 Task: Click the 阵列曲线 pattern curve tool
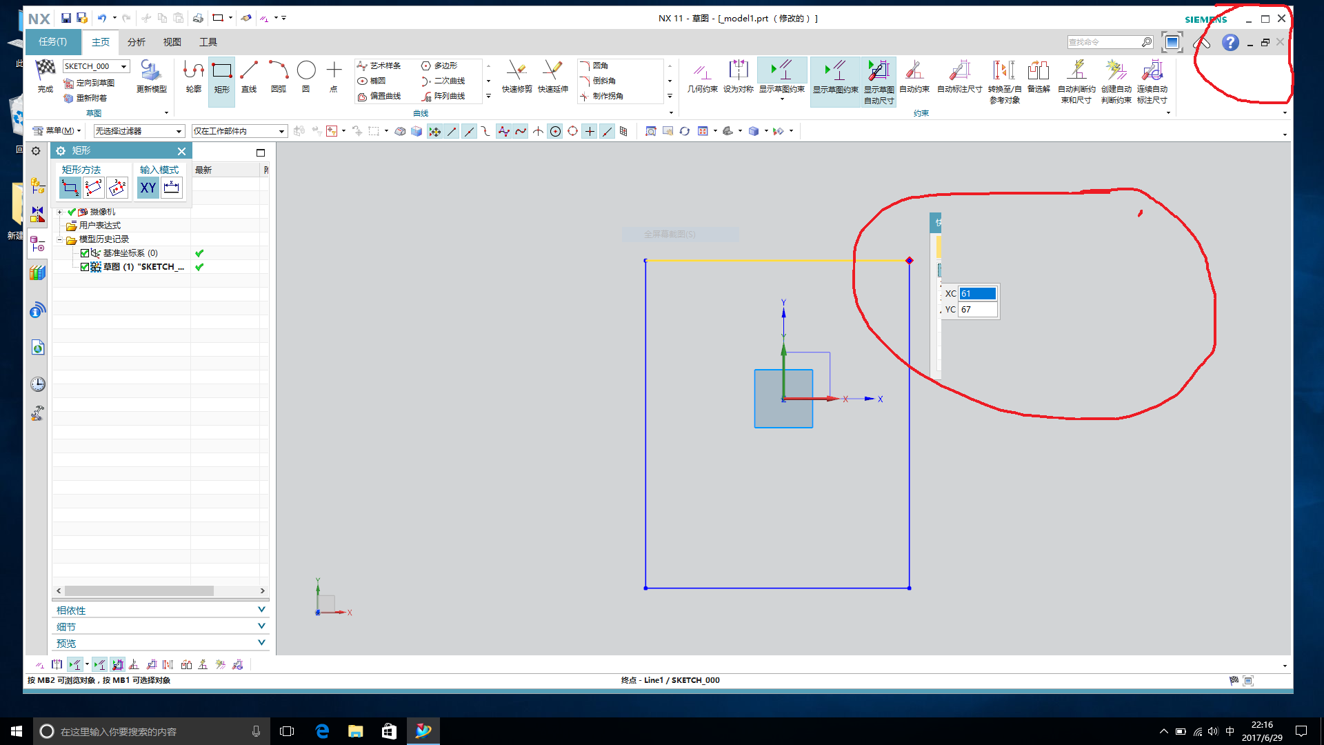pyautogui.click(x=443, y=96)
